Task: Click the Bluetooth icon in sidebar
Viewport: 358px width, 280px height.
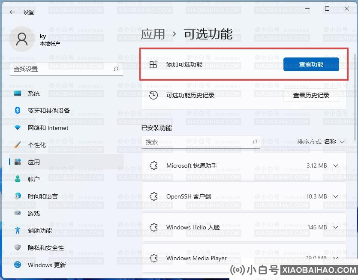Action: pos(18,110)
